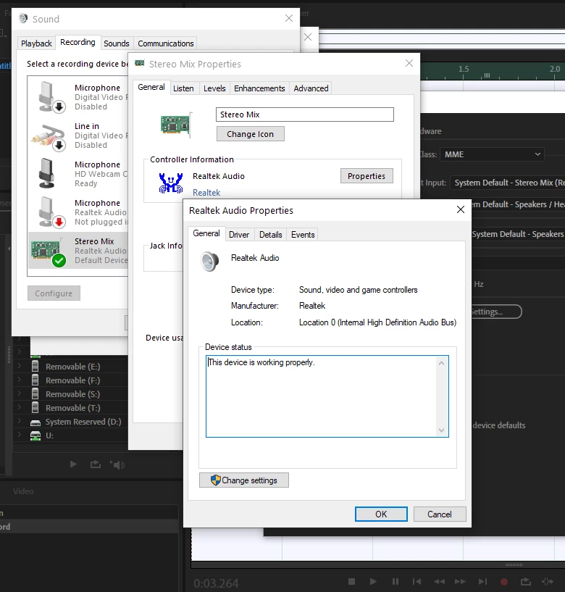Fast forward using the transport controls
Image resolution: width=565 pixels, height=592 pixels.
pyautogui.click(x=460, y=581)
